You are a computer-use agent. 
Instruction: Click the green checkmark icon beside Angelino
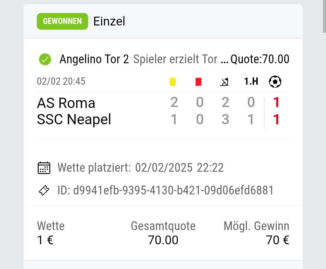pyautogui.click(x=45, y=59)
